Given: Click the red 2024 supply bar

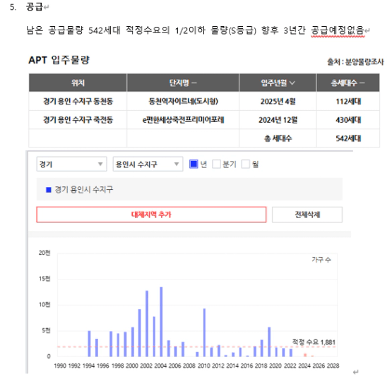Looking at the screenshot, I should click(x=305, y=355).
